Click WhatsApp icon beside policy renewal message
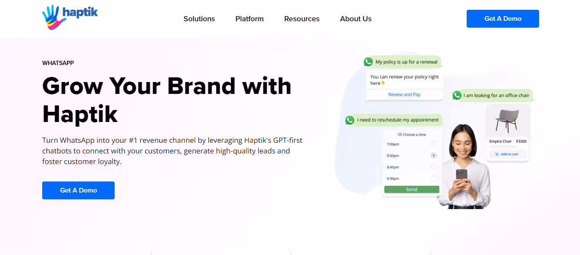580x255 pixels. click(x=368, y=62)
